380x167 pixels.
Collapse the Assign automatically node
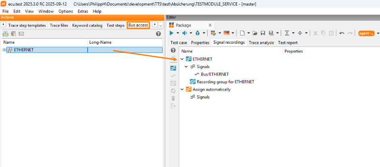(182, 89)
